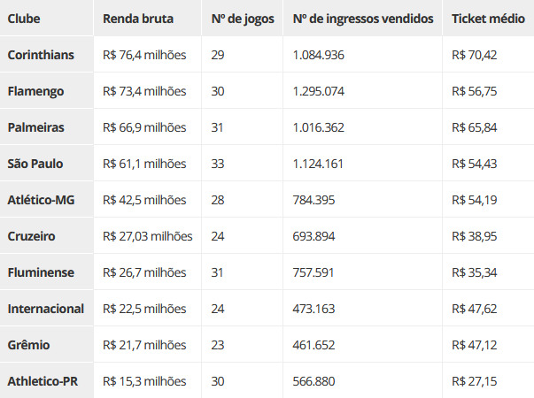Click the Clube column header
534x398 pixels.
click(24, 19)
